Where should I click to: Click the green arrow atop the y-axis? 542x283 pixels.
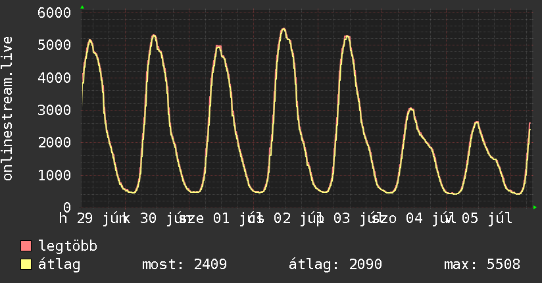[x=82, y=7]
